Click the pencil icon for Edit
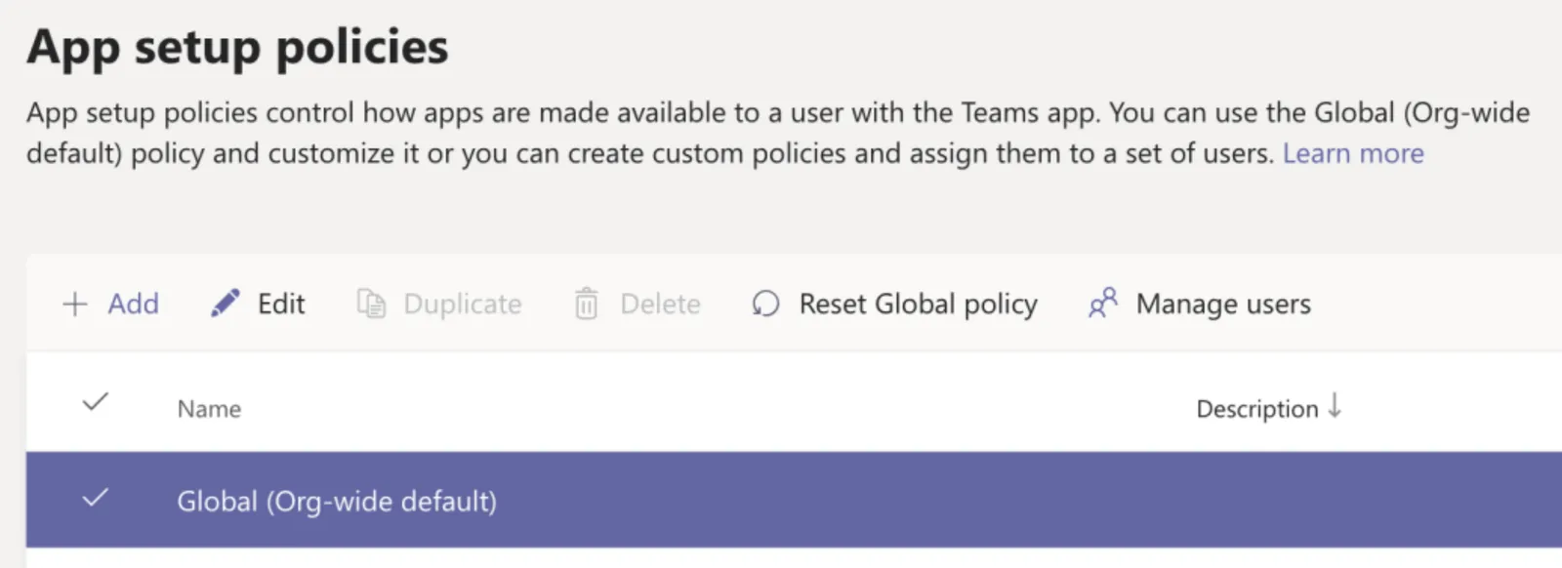1562x568 pixels. 225,304
